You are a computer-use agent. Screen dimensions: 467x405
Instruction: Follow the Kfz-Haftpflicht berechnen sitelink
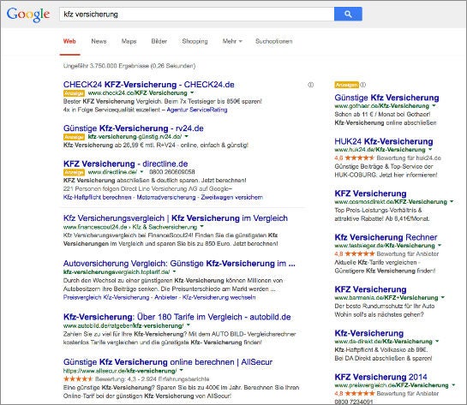coord(97,197)
